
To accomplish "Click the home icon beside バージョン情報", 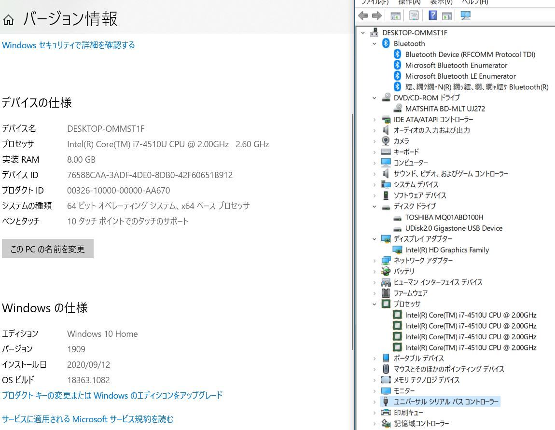I will pos(9,20).
